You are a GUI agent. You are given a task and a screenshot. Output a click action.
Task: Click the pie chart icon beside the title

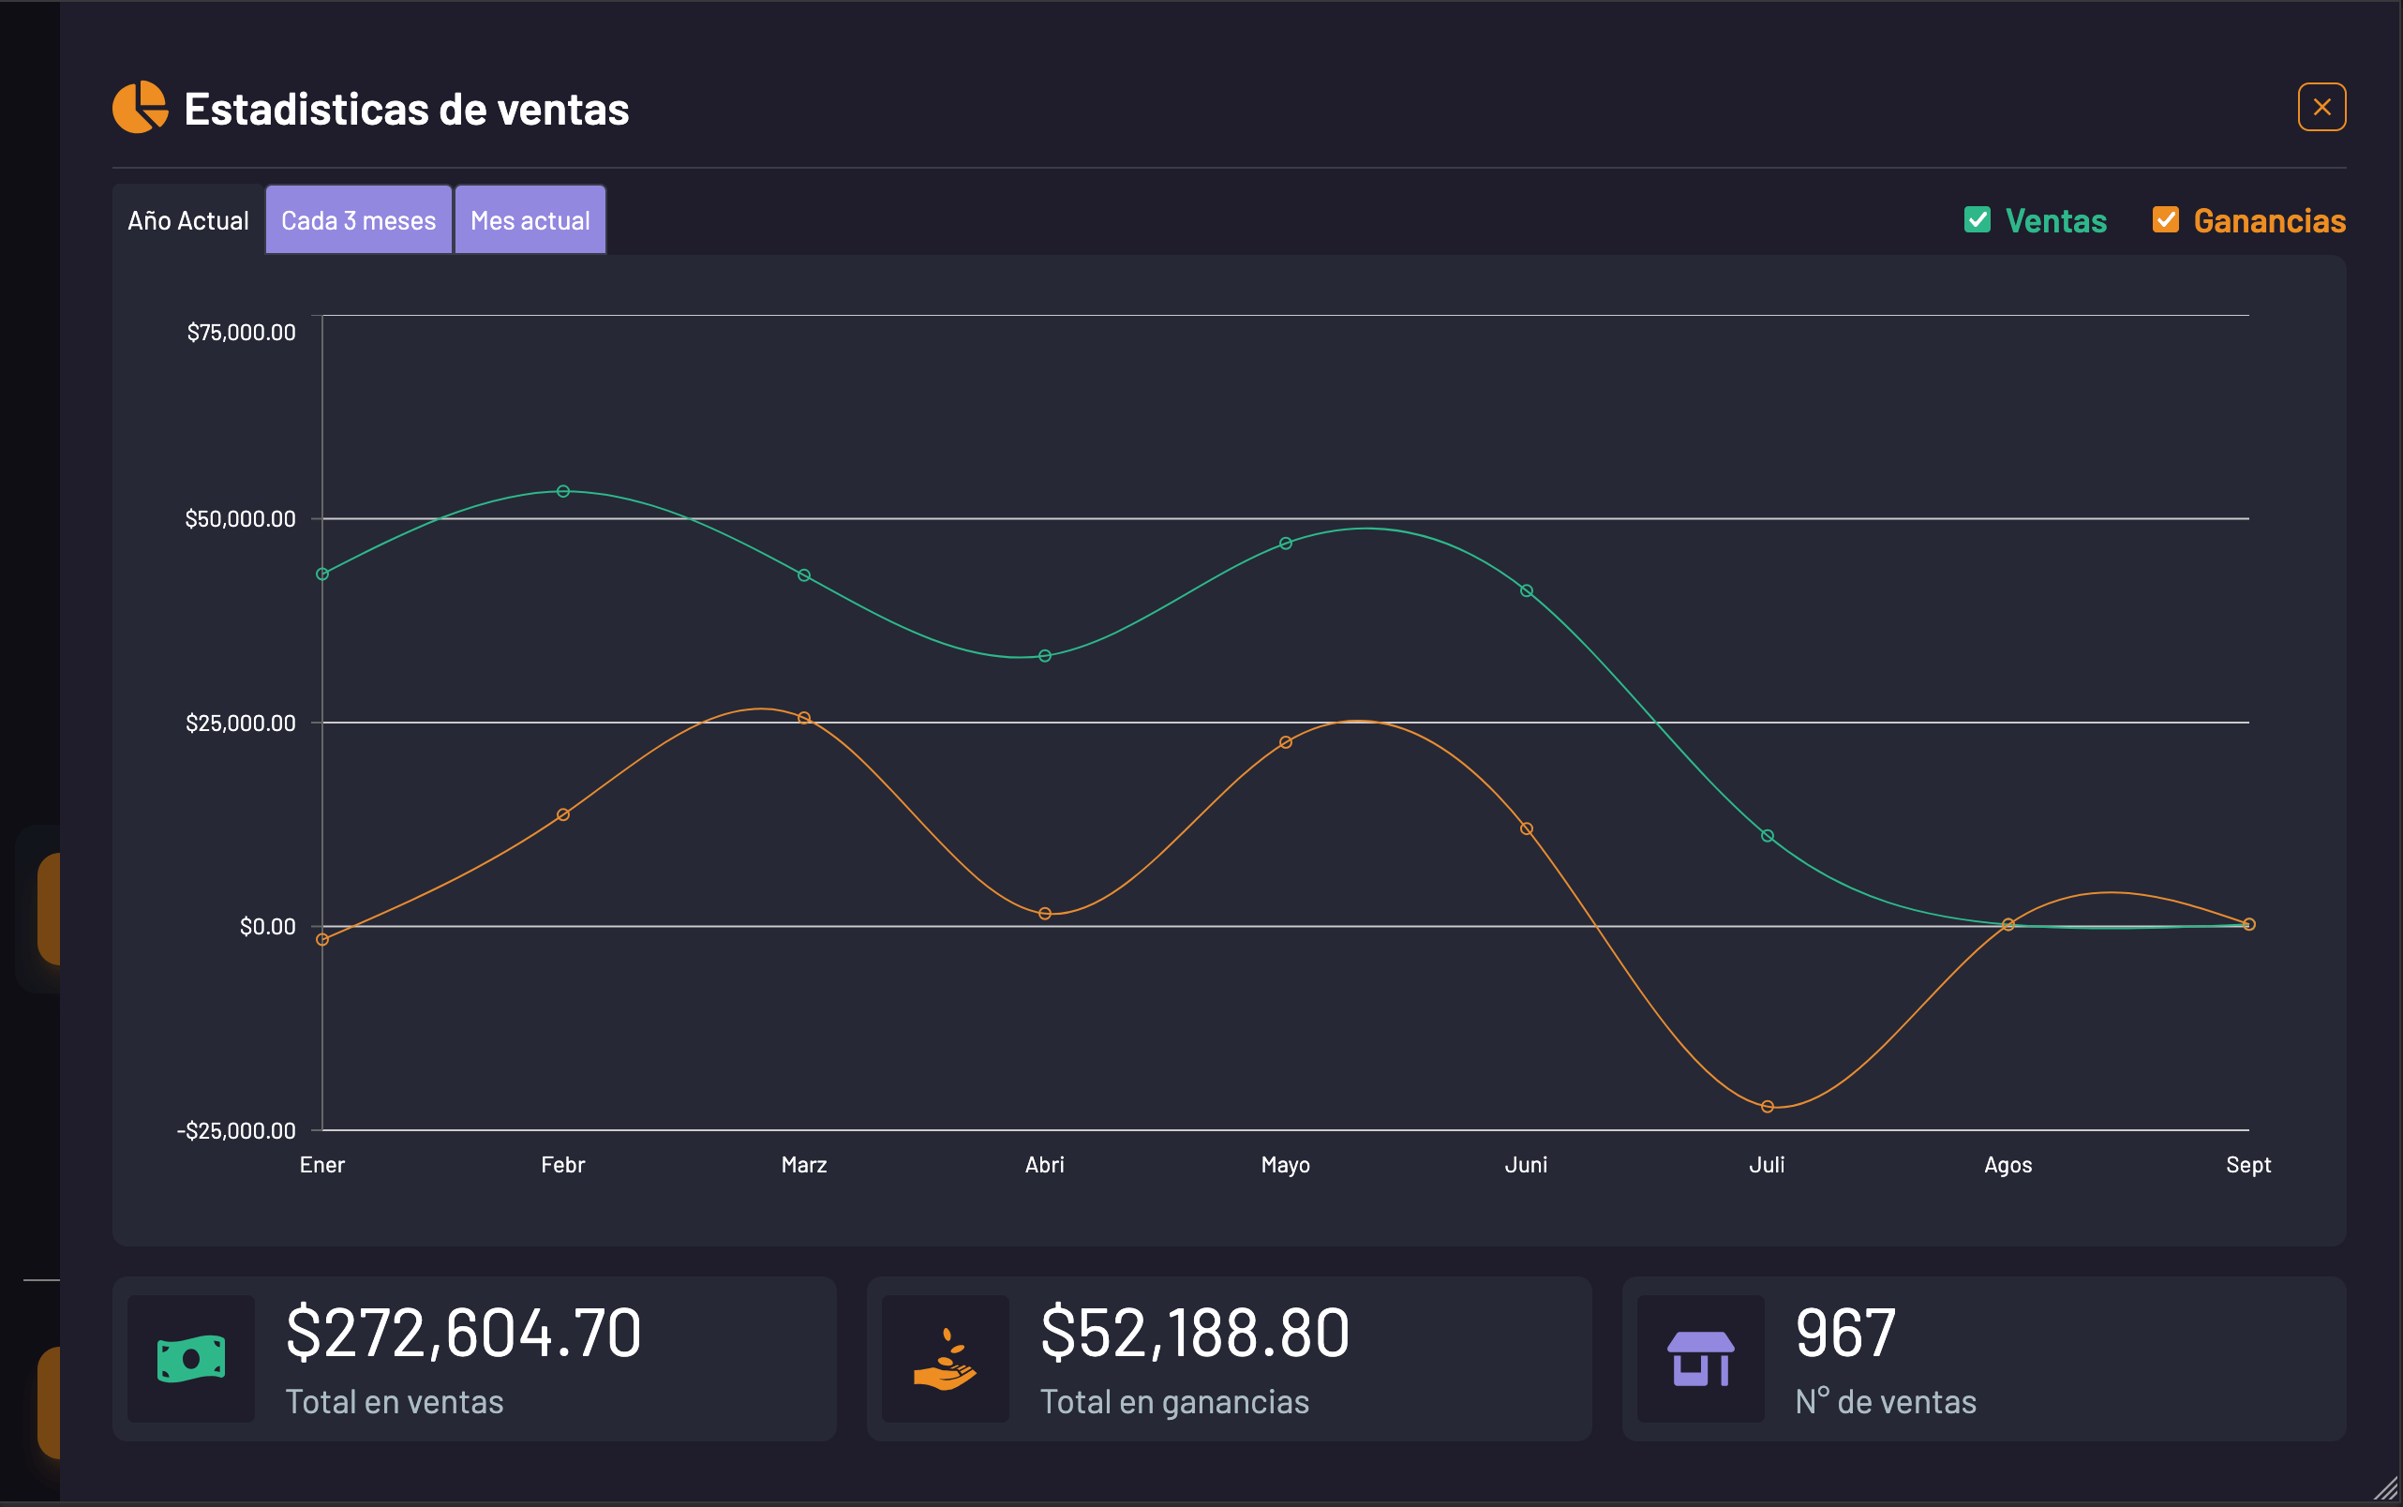tap(140, 107)
